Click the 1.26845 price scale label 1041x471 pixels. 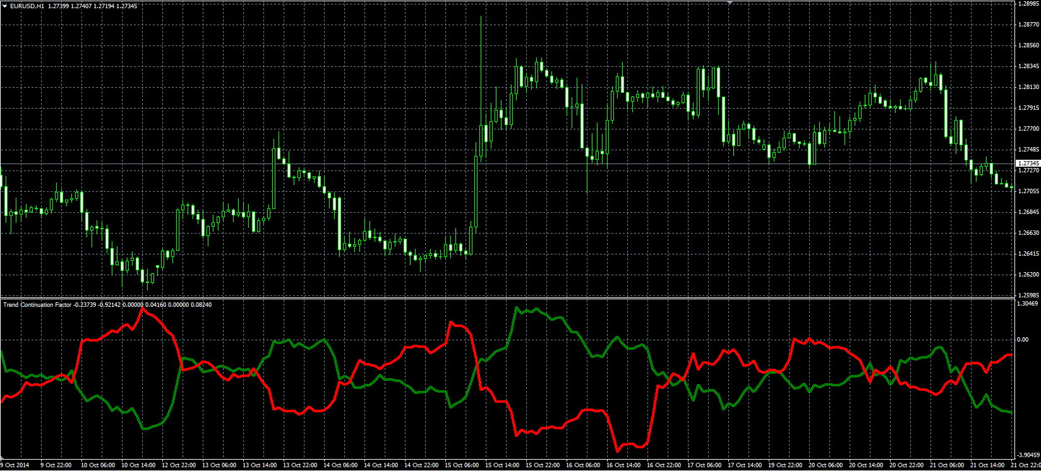[x=1028, y=212]
